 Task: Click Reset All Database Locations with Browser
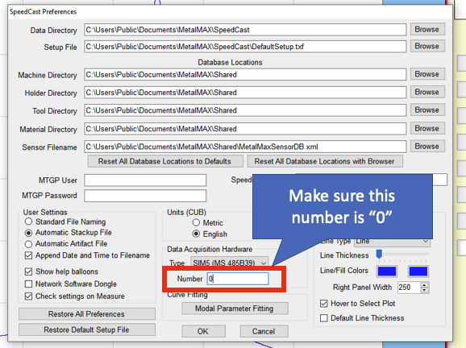(x=325, y=161)
